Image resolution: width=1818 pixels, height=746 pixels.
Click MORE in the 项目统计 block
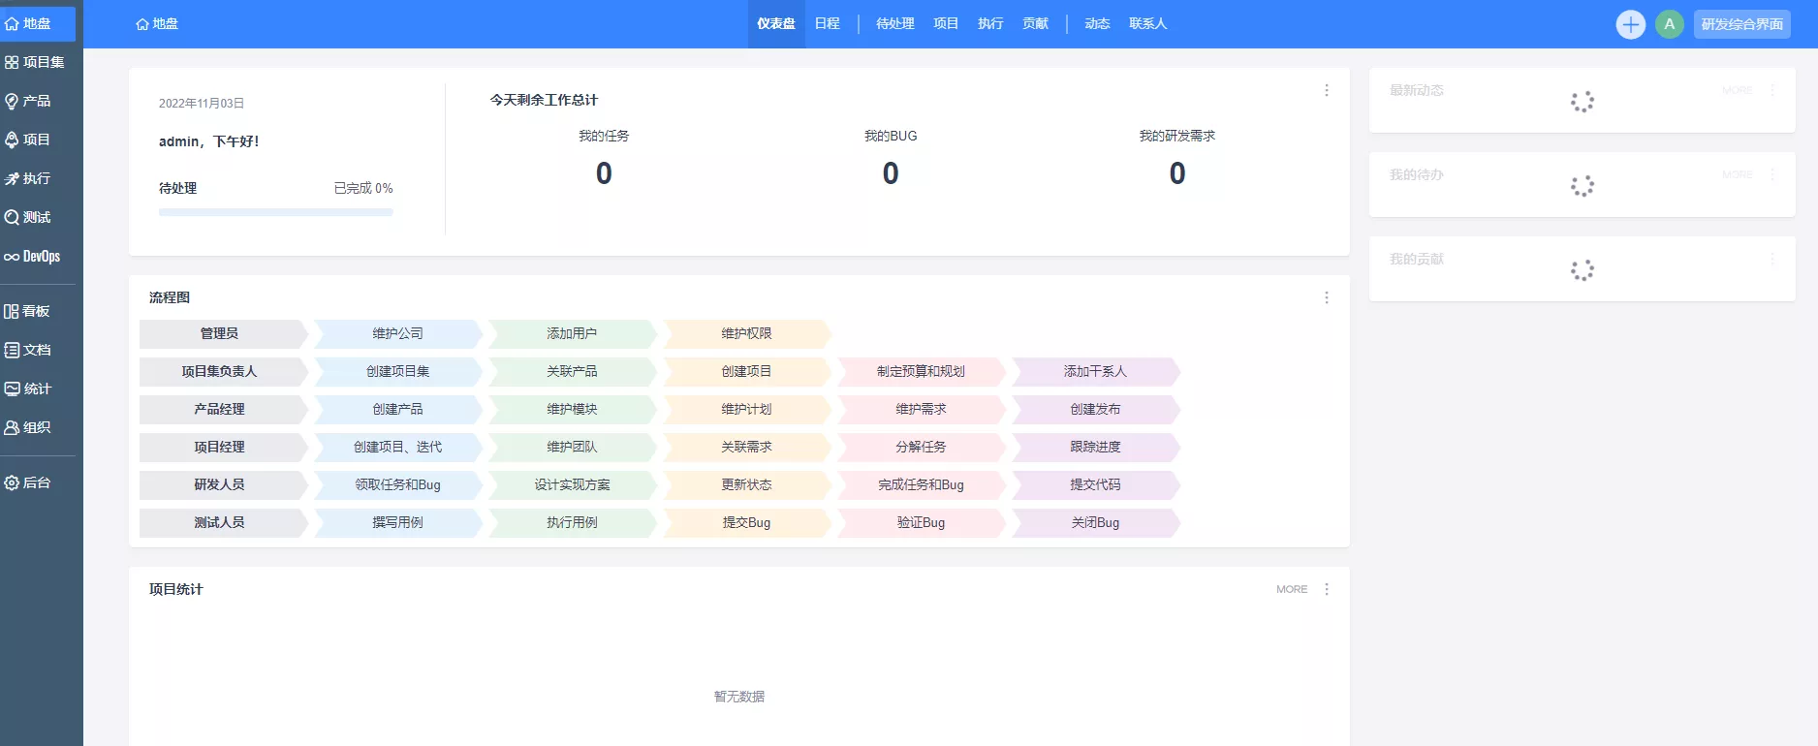coord(1292,589)
